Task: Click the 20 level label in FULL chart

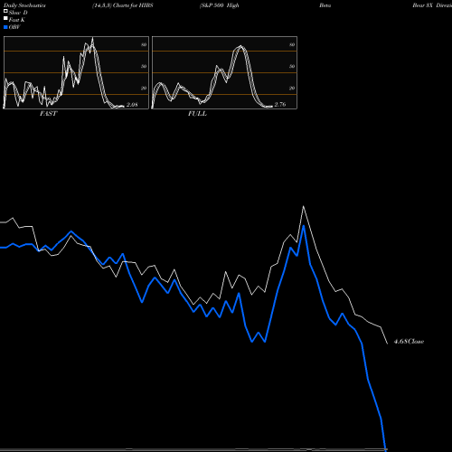Action: tap(292, 88)
